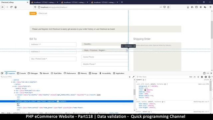Viewport: 213px width, 120px height.
Task: Click the Zip / Postal Code field
Action: 53,59
